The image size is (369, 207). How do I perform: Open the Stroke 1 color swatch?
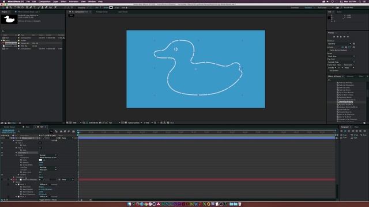coord(40,160)
